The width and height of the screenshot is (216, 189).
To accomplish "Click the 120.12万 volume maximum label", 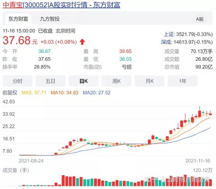I will [x=203, y=170].
